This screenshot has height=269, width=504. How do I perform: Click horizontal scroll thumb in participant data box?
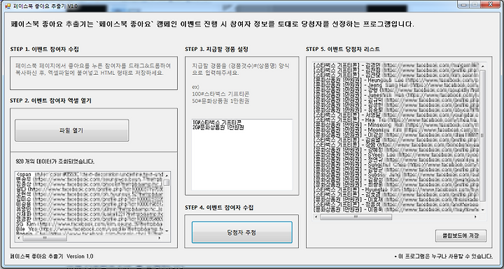point(44,238)
